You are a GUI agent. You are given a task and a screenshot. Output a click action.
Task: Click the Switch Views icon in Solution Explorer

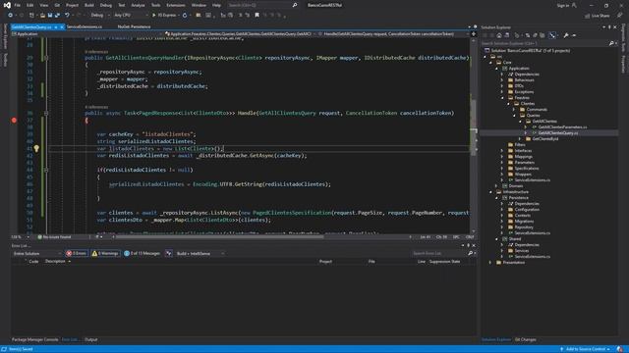point(507,35)
